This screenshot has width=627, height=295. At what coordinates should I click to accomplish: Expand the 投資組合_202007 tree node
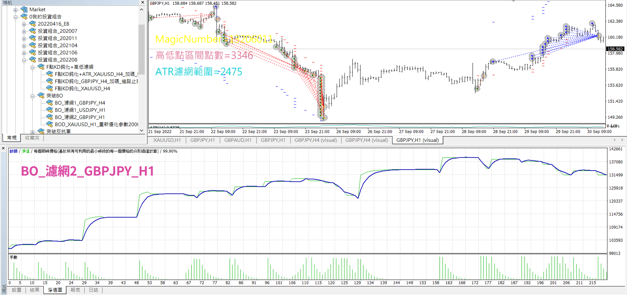click(24, 31)
